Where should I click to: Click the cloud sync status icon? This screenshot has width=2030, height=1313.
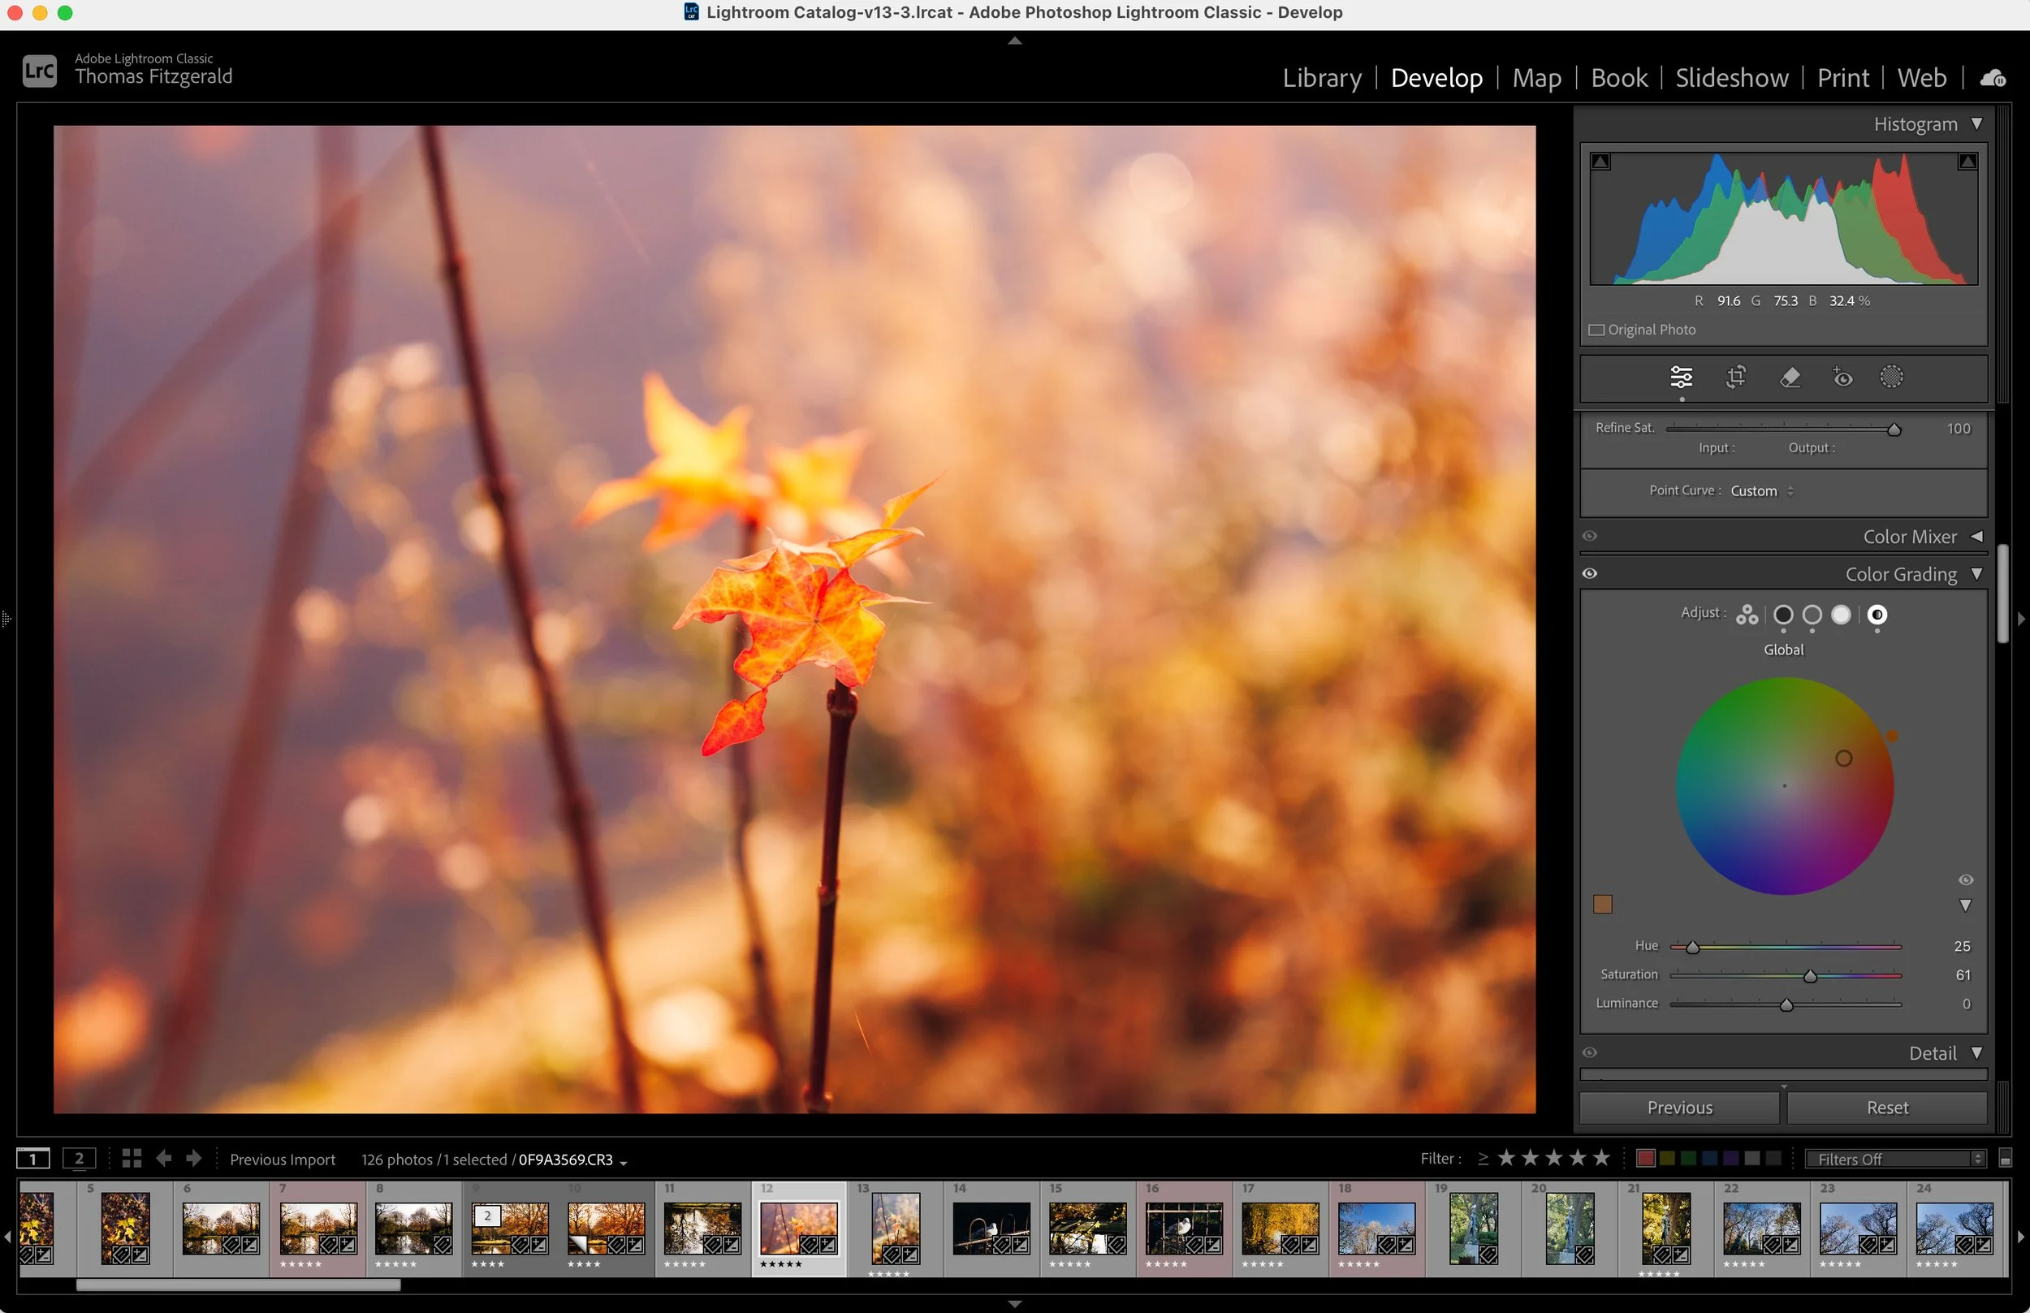tap(1993, 79)
